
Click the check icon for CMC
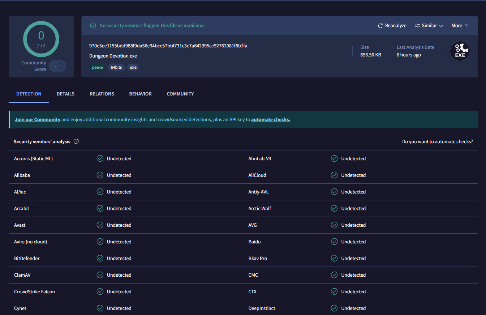pyautogui.click(x=334, y=275)
